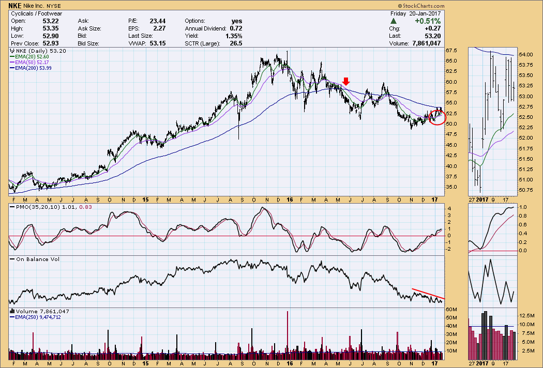Click the 'On Balance Vol' indicator label
Viewport: 543px width, 368px height.
tap(38, 259)
